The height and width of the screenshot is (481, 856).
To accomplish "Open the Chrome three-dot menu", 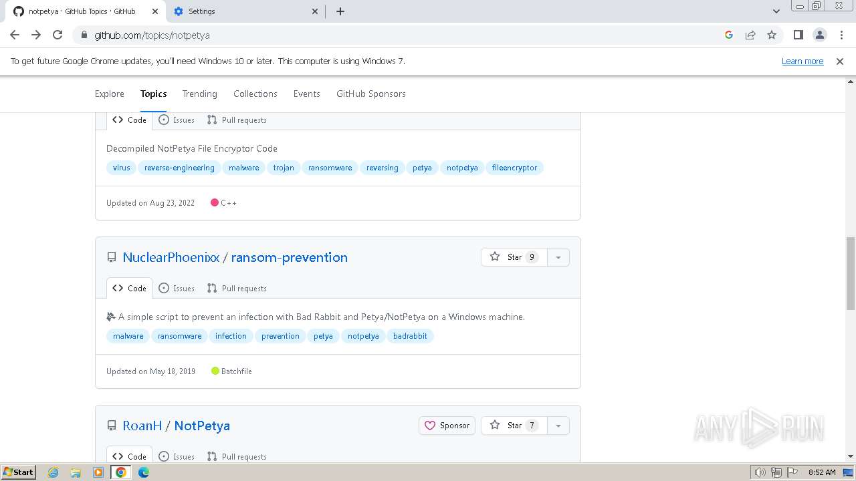I will coord(841,35).
